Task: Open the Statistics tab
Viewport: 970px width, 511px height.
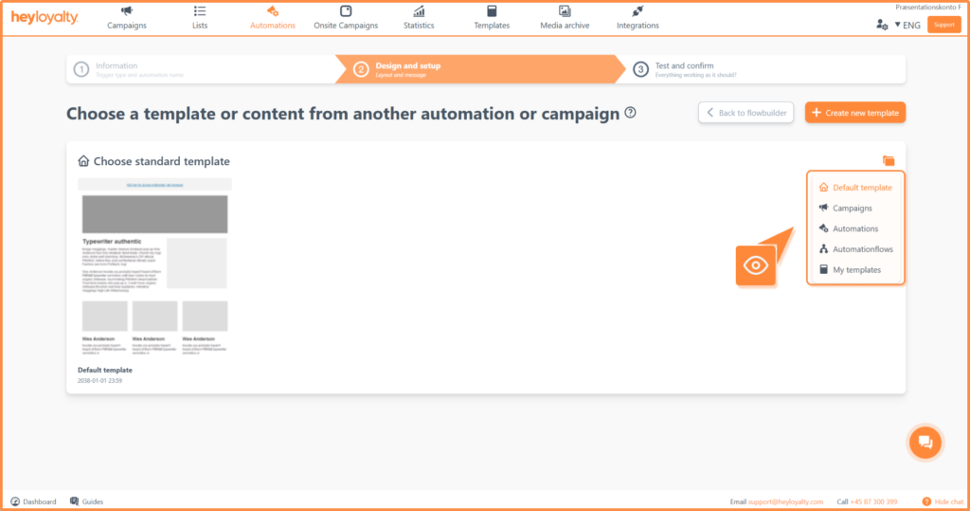Action: click(419, 17)
